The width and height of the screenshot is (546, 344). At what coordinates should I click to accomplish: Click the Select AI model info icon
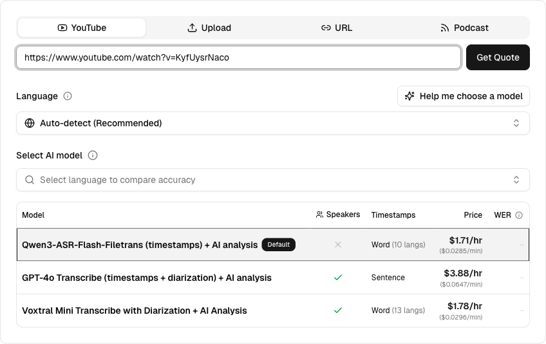tap(93, 155)
